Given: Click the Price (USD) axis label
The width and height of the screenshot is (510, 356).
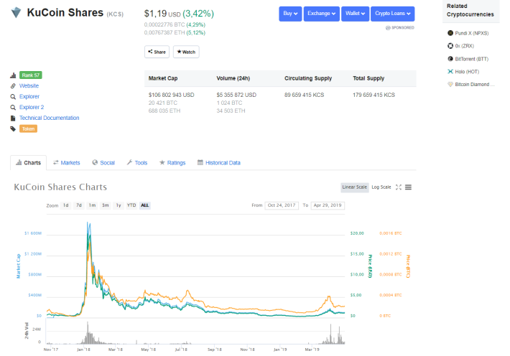Looking at the screenshot, I should pos(370,266).
